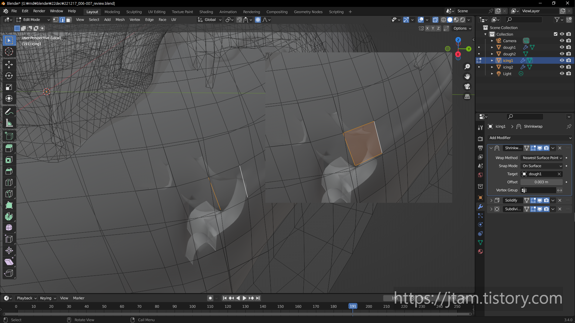Open the Edit Mode dropdown
This screenshot has width=575, height=323.
pos(33,20)
